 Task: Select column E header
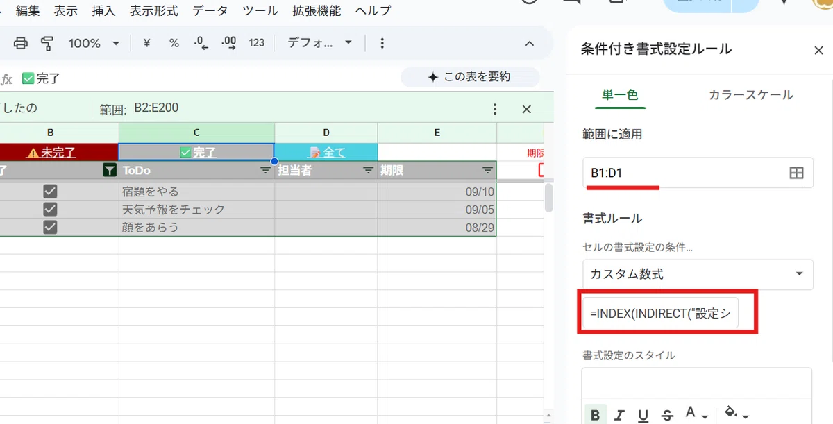[437, 133]
